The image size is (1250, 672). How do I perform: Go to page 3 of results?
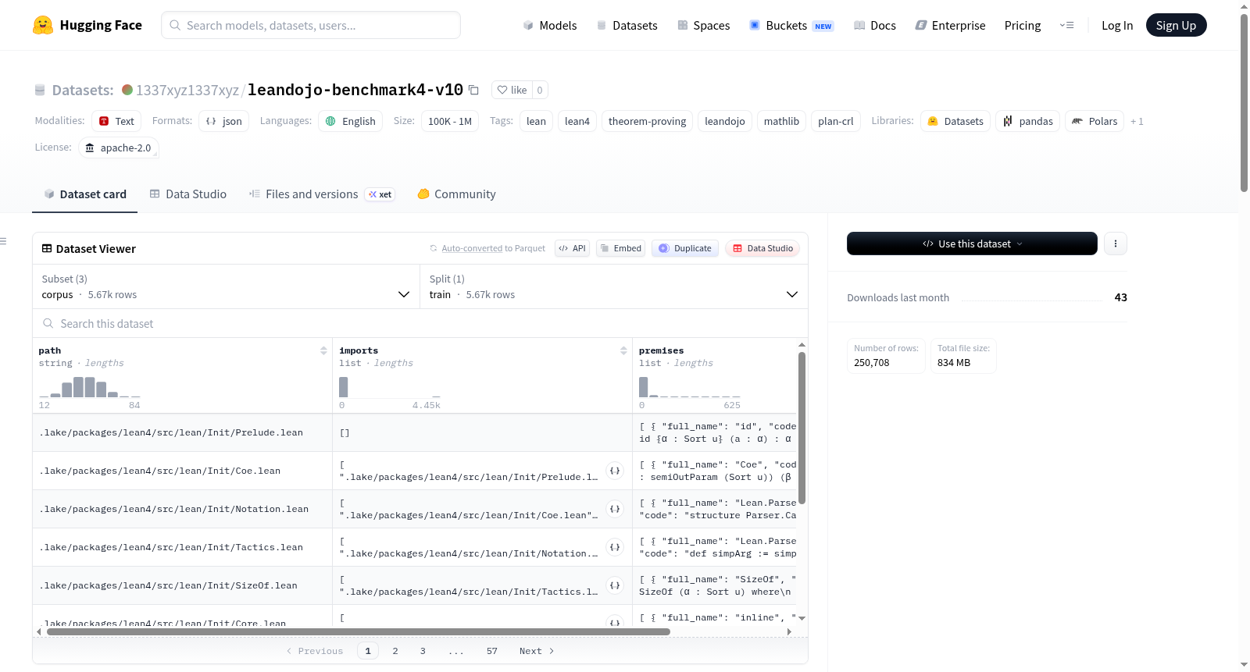[x=423, y=651]
